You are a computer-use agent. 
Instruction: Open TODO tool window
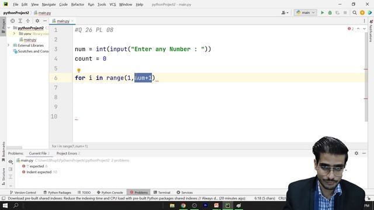tap(84, 192)
